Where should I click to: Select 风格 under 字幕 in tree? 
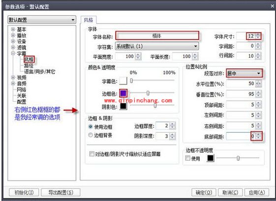29,59
